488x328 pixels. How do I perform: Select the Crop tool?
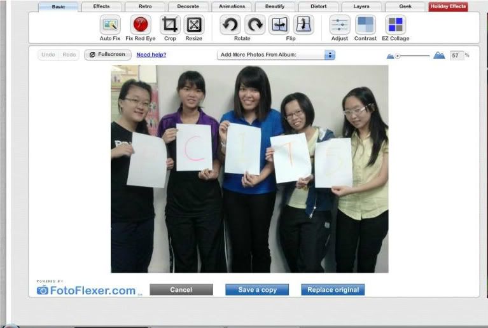click(170, 25)
